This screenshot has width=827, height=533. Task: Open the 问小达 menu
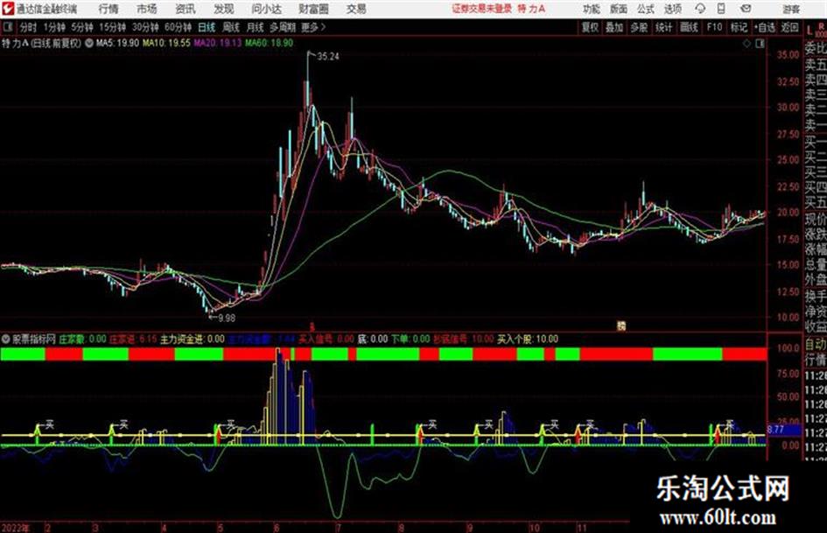[x=266, y=9]
